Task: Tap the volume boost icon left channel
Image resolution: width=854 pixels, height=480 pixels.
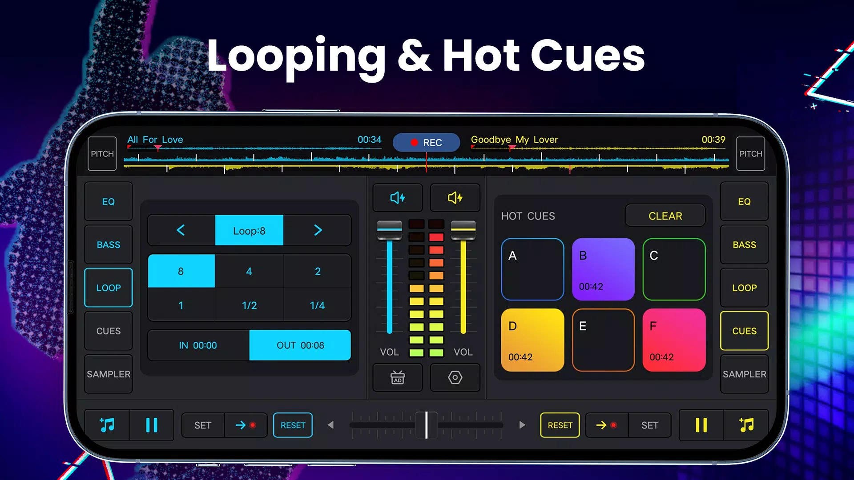Action: point(397,197)
